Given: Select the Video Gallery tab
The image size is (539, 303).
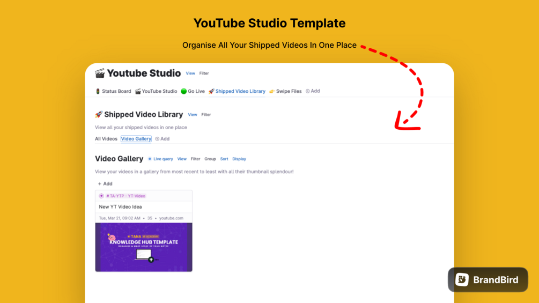Looking at the screenshot, I should coord(136,139).
